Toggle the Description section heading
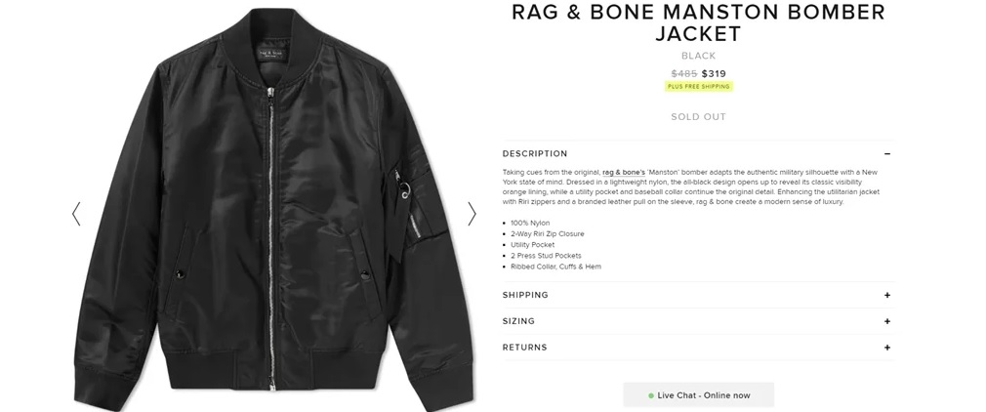This screenshot has width=986, height=412. point(535,153)
